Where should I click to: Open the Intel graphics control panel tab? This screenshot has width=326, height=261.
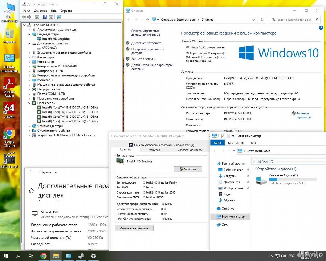[x=161, y=145]
